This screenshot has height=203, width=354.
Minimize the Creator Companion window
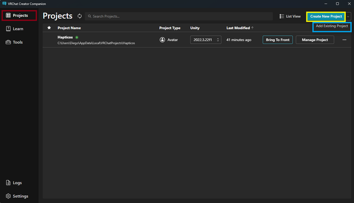(x=326, y=4)
